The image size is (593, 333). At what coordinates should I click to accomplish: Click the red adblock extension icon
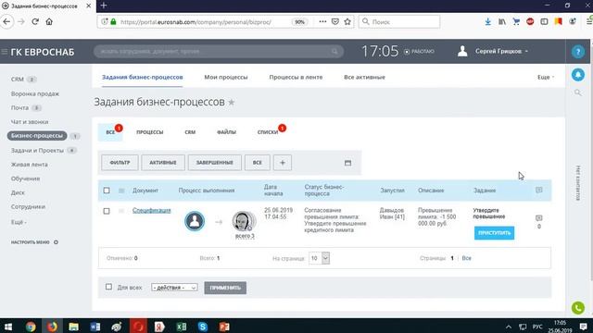point(530,22)
